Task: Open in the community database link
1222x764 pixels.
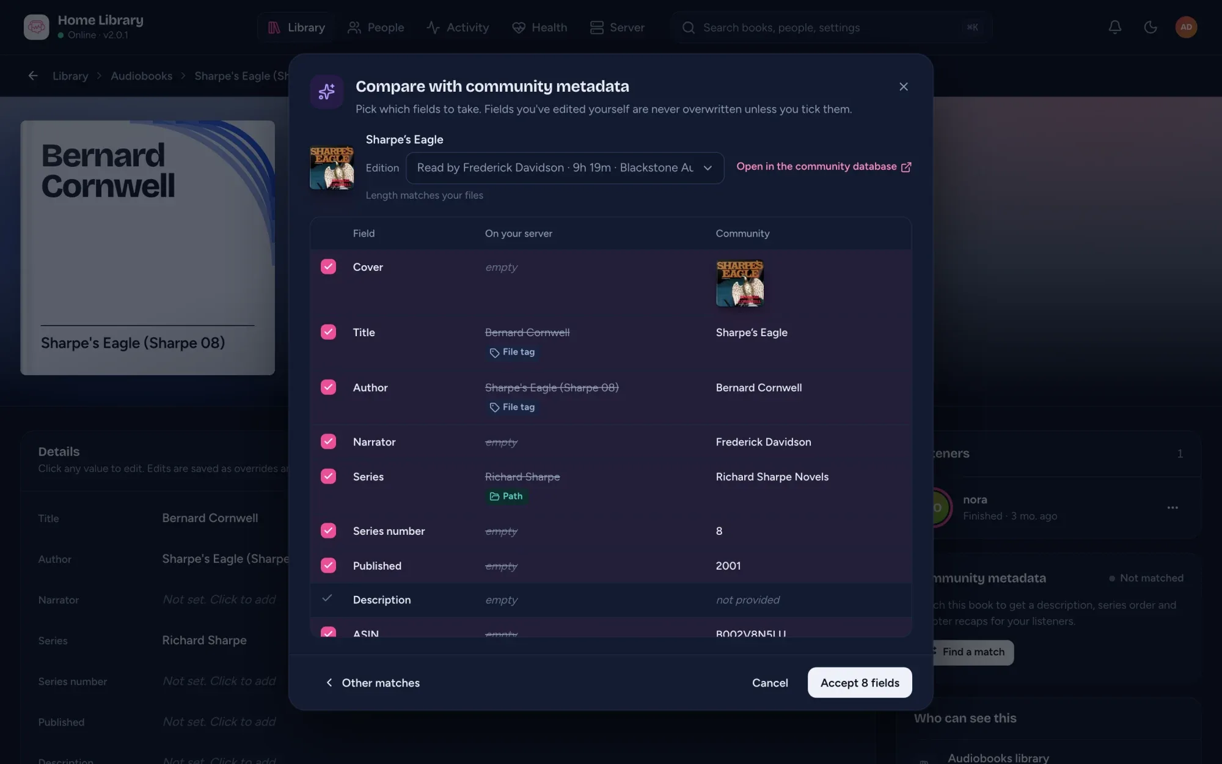Action: click(x=824, y=167)
